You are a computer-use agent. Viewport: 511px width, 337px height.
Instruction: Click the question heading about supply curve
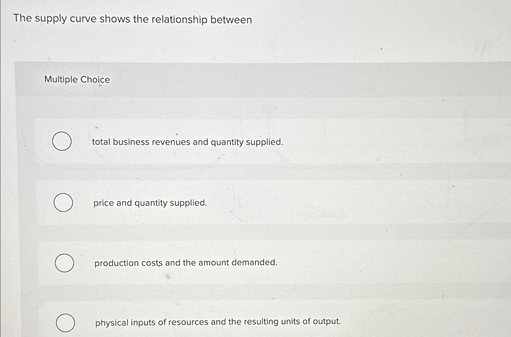click(x=132, y=19)
